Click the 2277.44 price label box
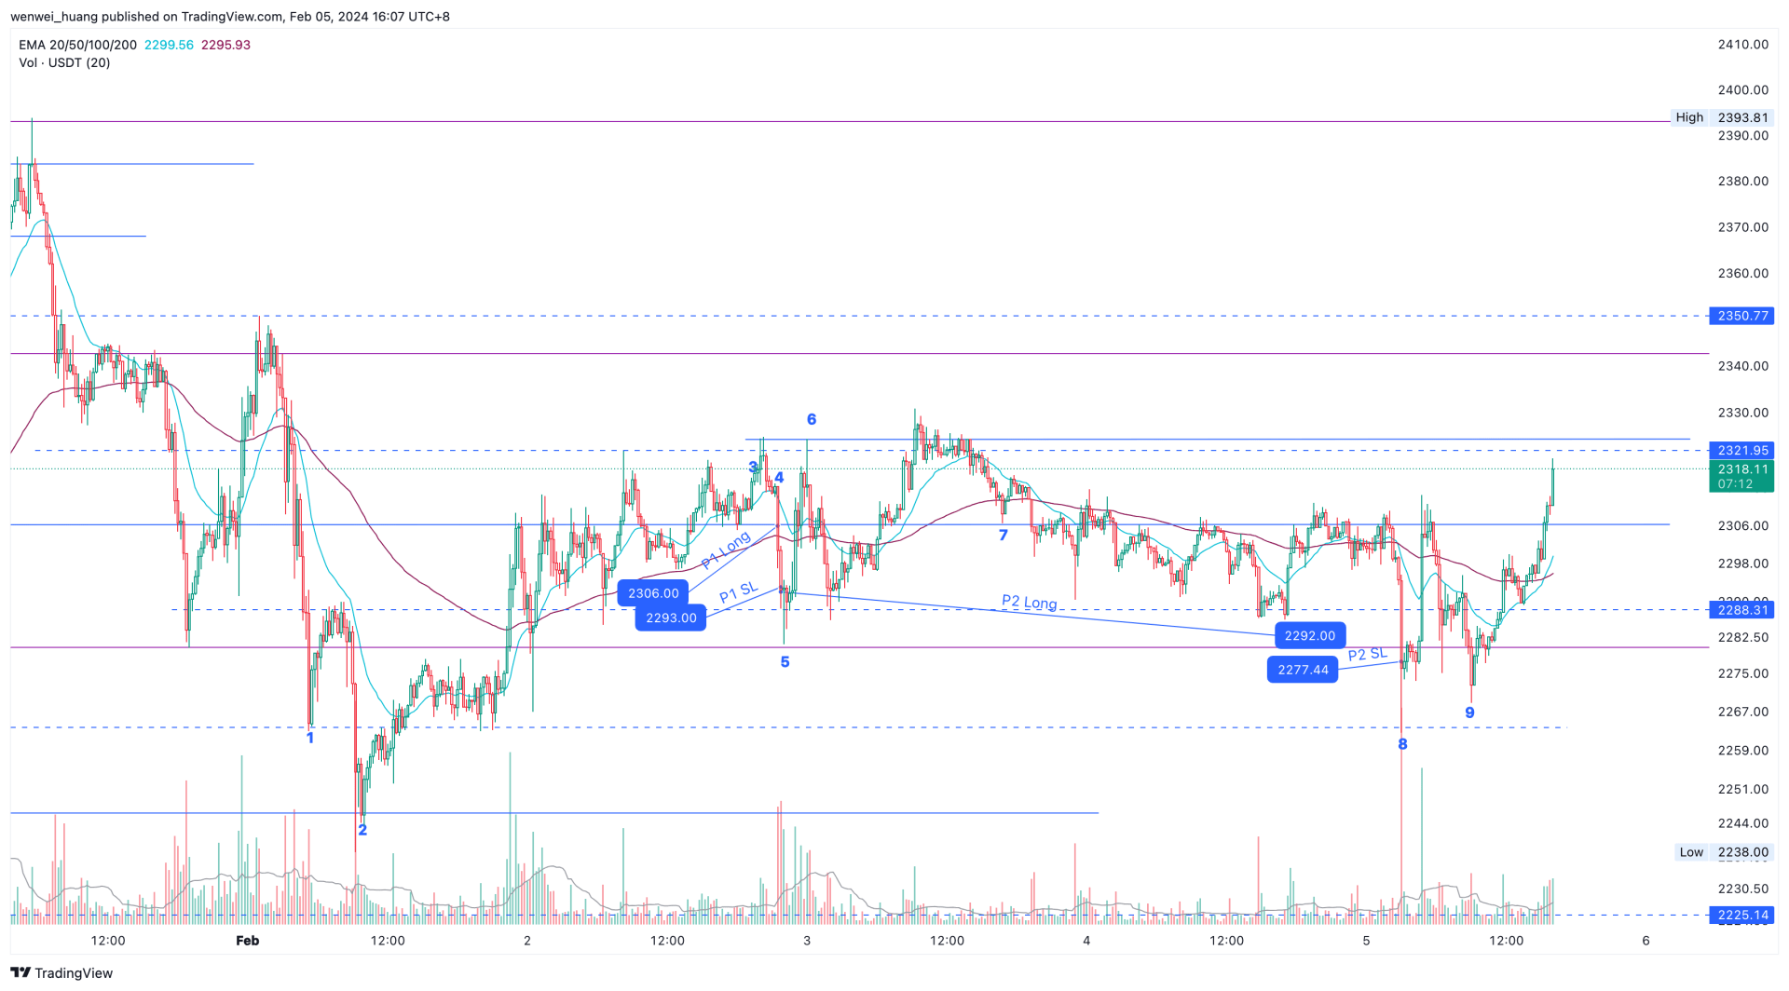The height and width of the screenshot is (991, 1789). 1303,670
